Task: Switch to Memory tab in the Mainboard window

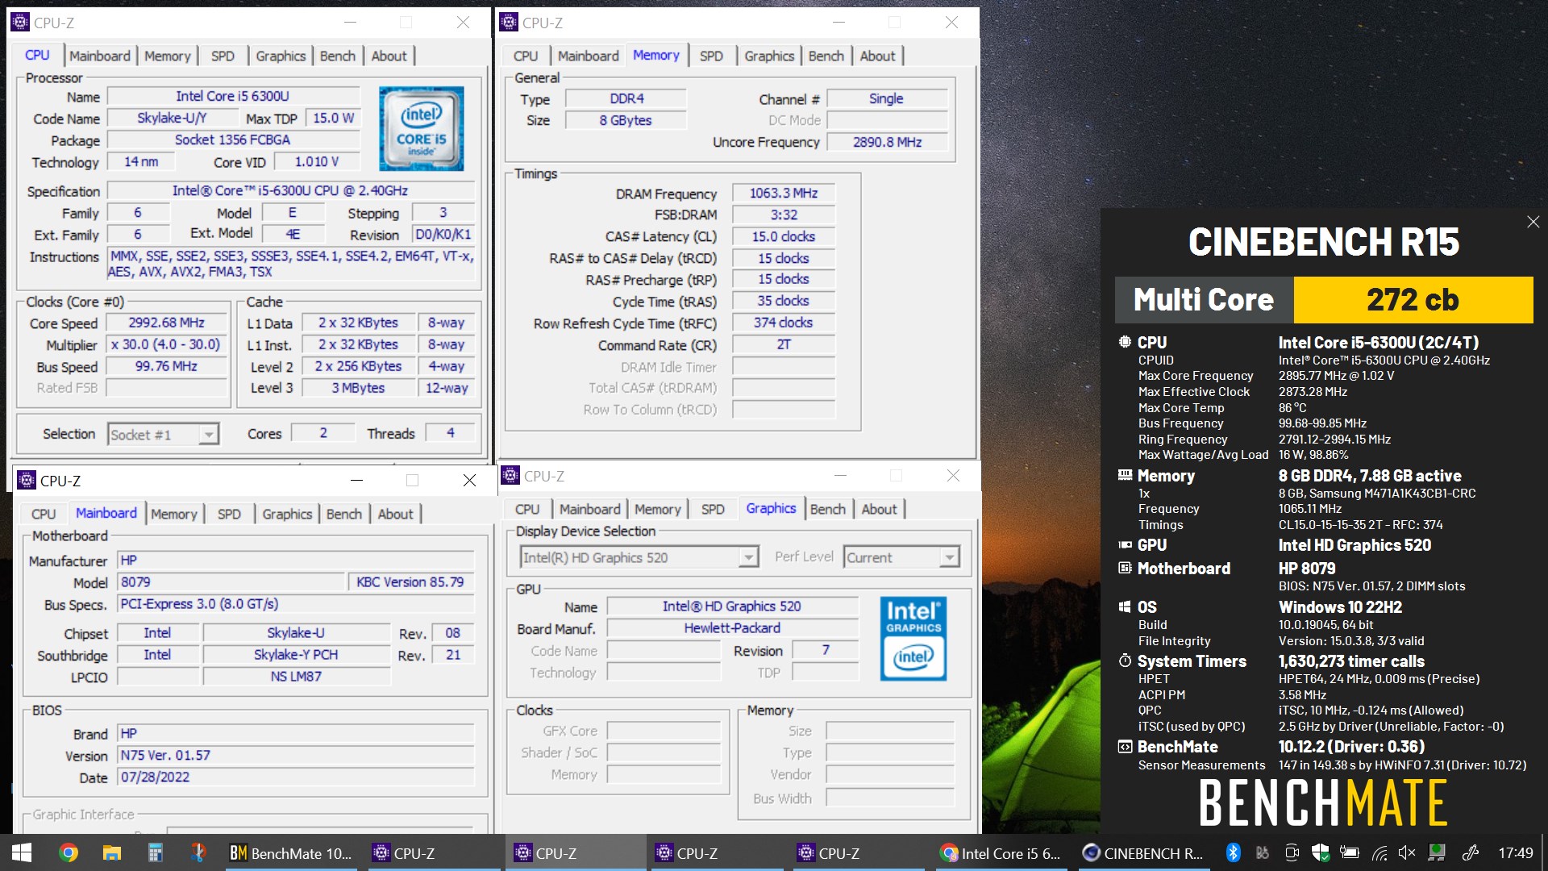Action: point(173,514)
